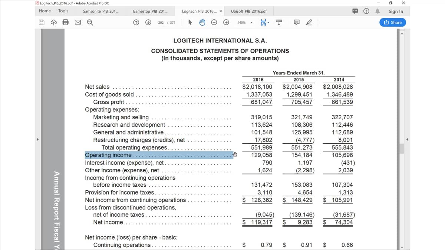
Task: Click the scrolling mode keyboard-style icon
Action: pos(279,23)
